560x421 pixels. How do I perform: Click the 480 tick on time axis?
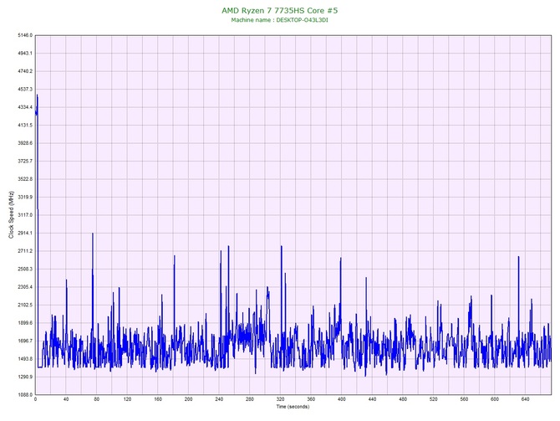point(403,399)
